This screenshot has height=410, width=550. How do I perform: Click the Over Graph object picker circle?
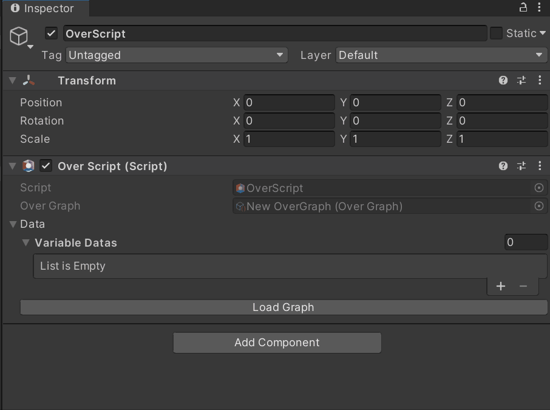(538, 207)
